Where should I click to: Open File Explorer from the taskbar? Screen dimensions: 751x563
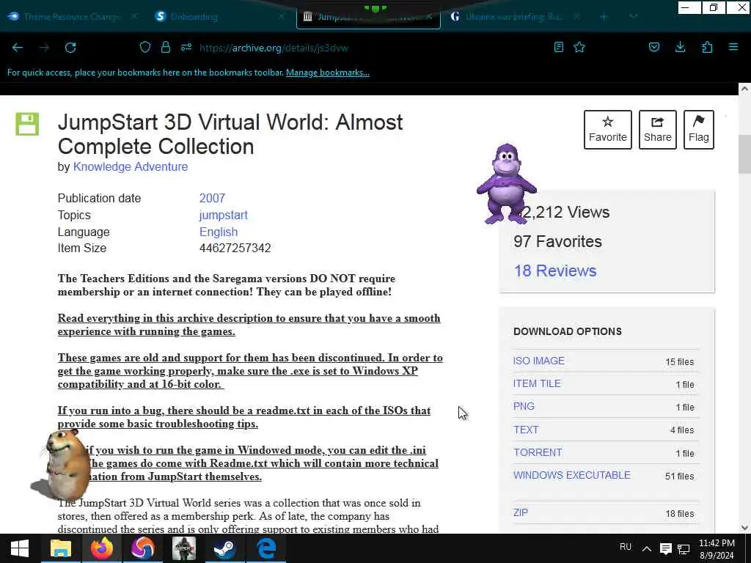tap(61, 548)
